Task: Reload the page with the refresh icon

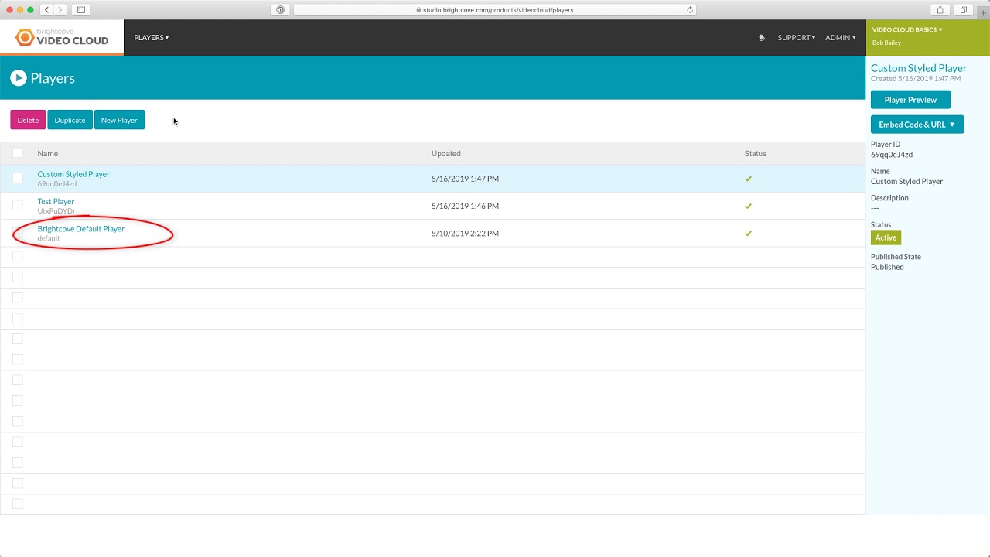Action: tap(690, 10)
